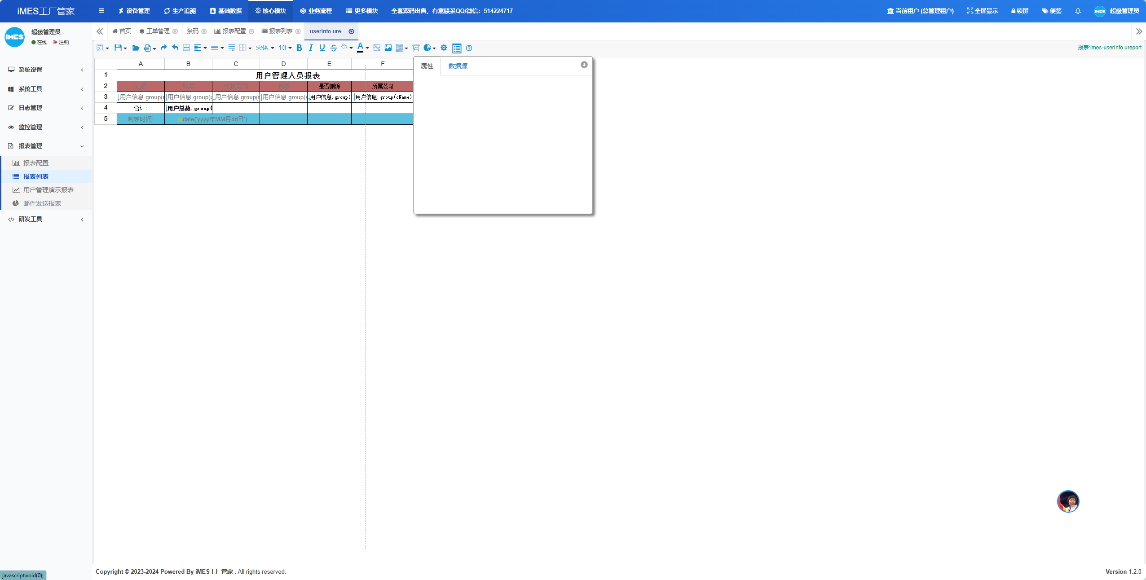
Task: Open the 报表配置 page tab
Action: (x=234, y=31)
